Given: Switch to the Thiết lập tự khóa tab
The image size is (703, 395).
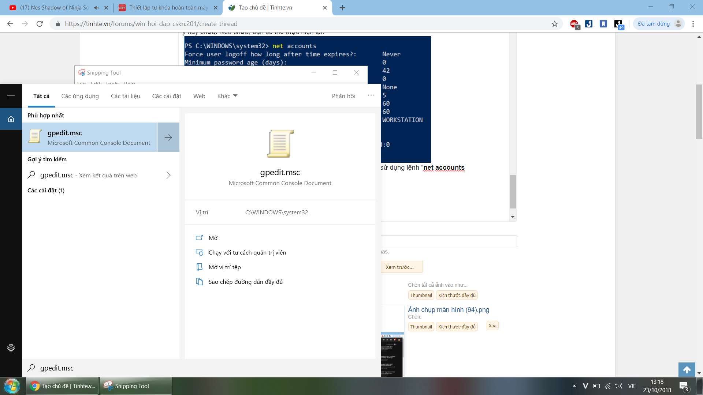Looking at the screenshot, I should pyautogui.click(x=168, y=8).
